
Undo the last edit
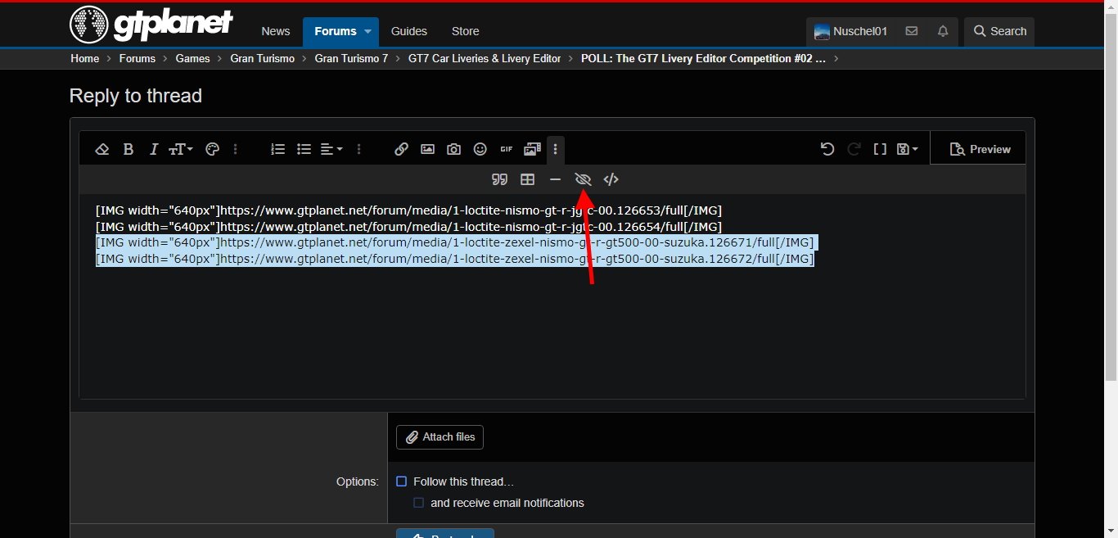[827, 149]
